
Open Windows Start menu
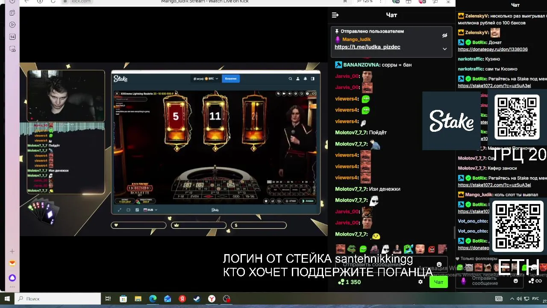click(x=7, y=299)
